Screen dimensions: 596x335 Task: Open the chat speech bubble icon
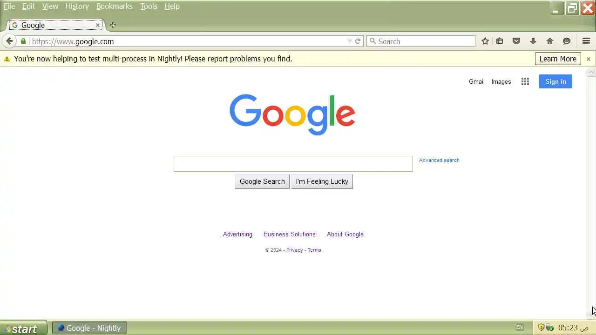click(567, 41)
